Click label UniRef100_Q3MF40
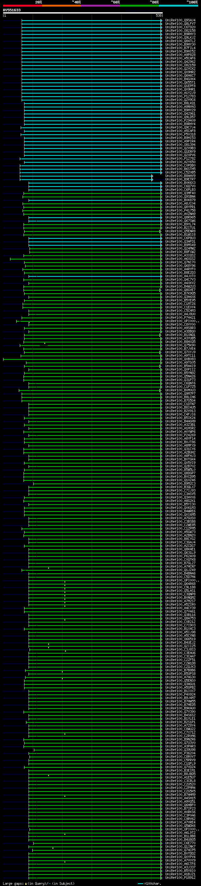The width and height of the screenshot is (201, 886). point(180,193)
